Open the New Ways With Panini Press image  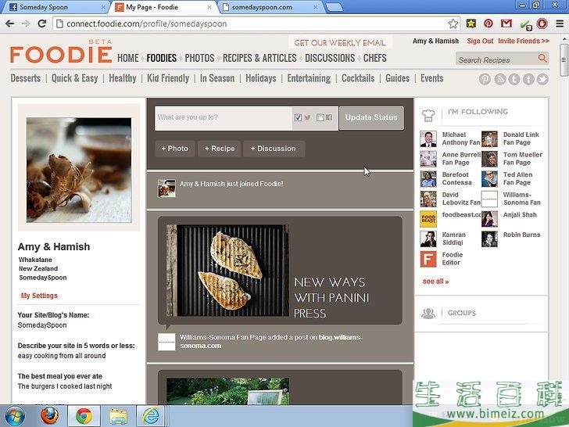coord(228,270)
